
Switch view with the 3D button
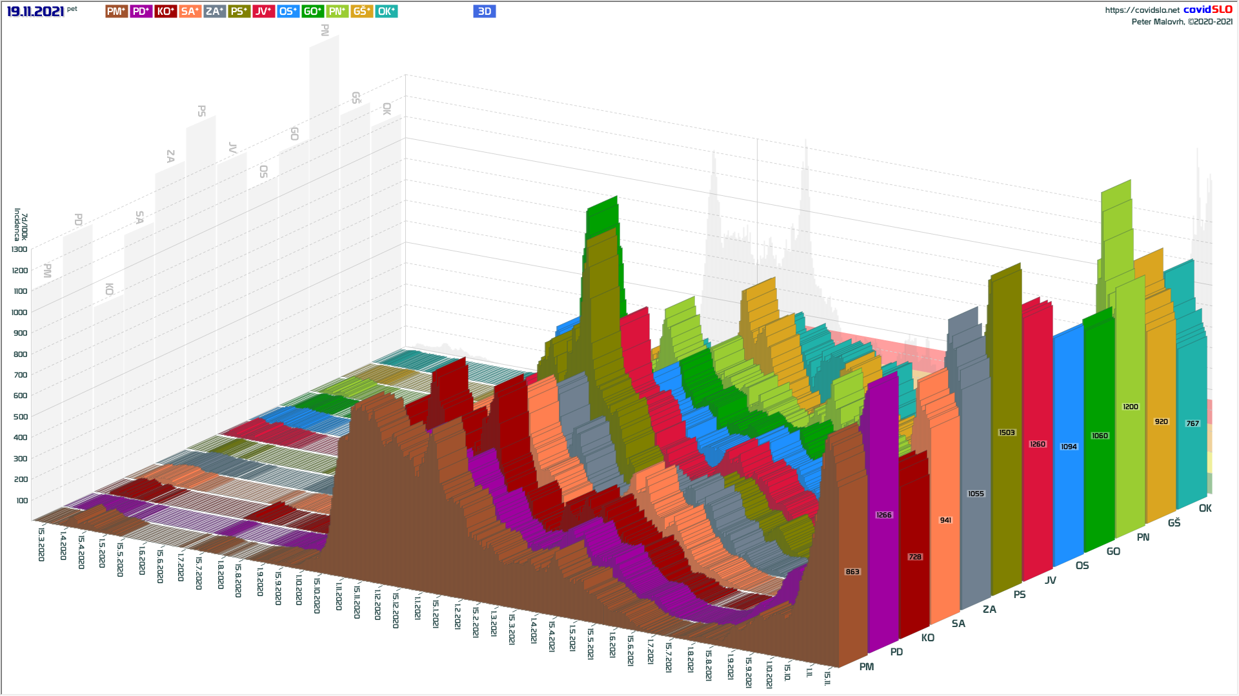click(x=484, y=12)
